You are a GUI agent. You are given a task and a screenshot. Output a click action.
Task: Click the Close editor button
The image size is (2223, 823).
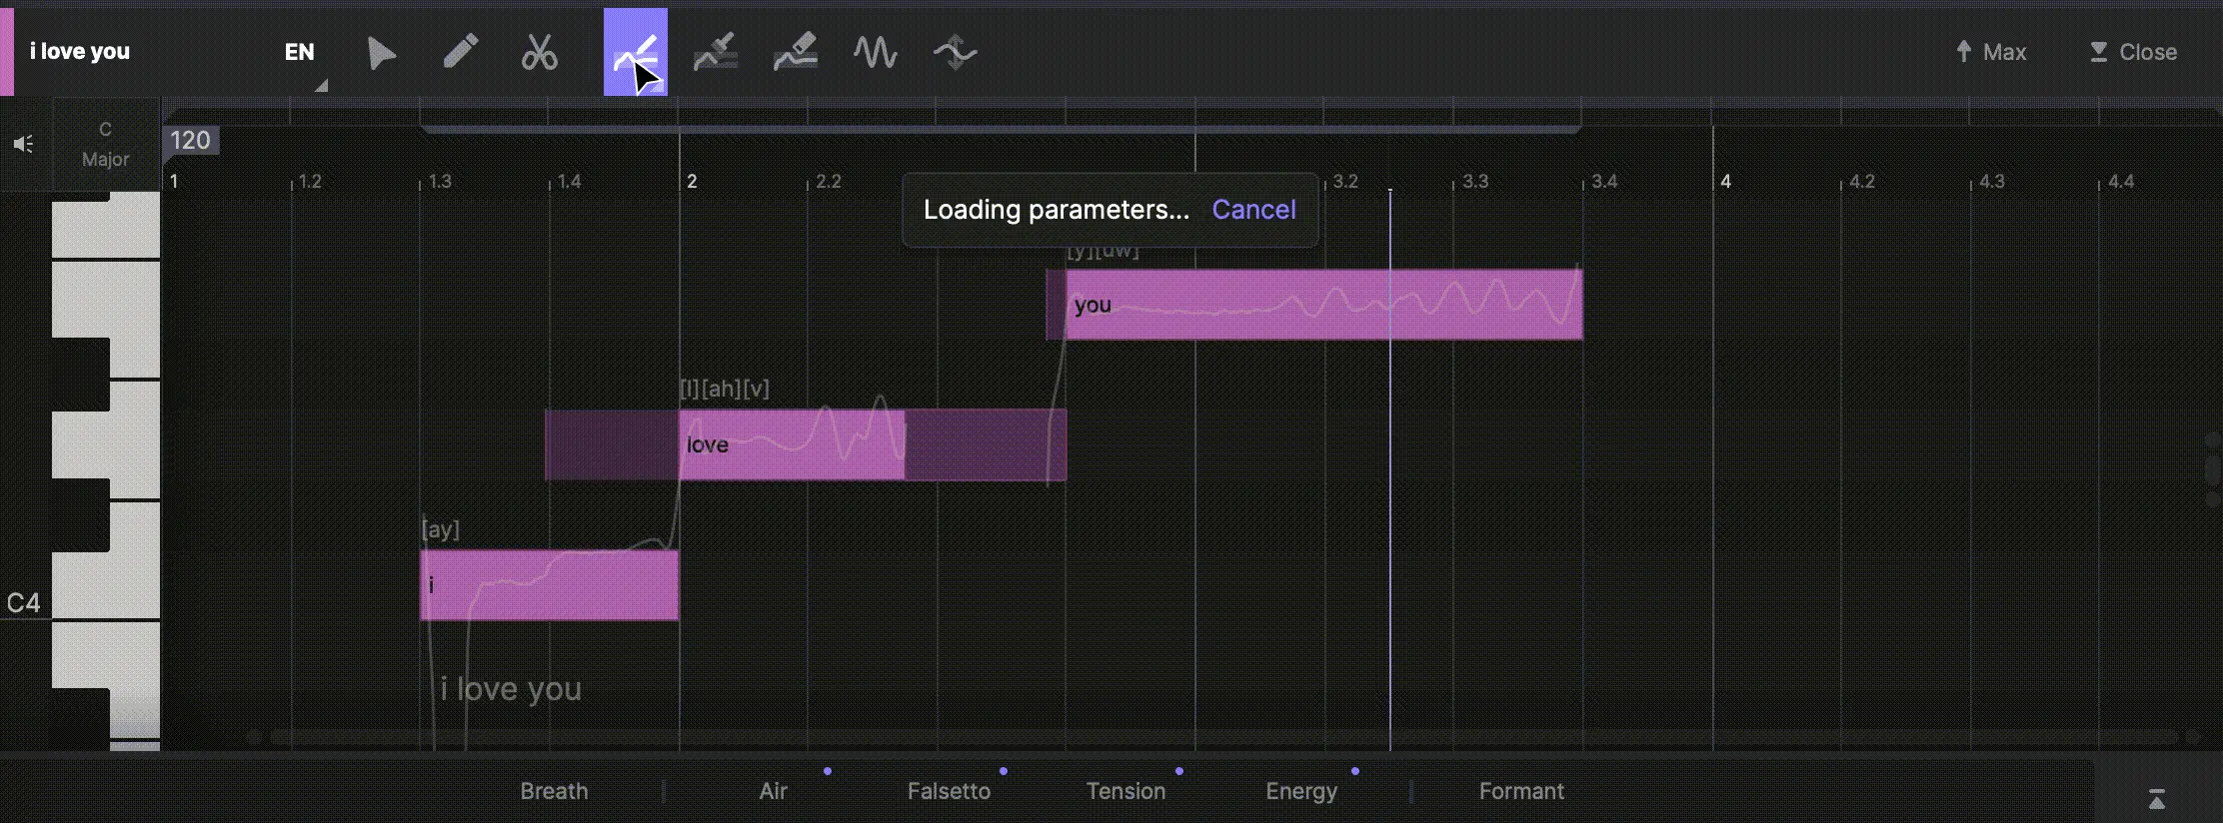2133,52
